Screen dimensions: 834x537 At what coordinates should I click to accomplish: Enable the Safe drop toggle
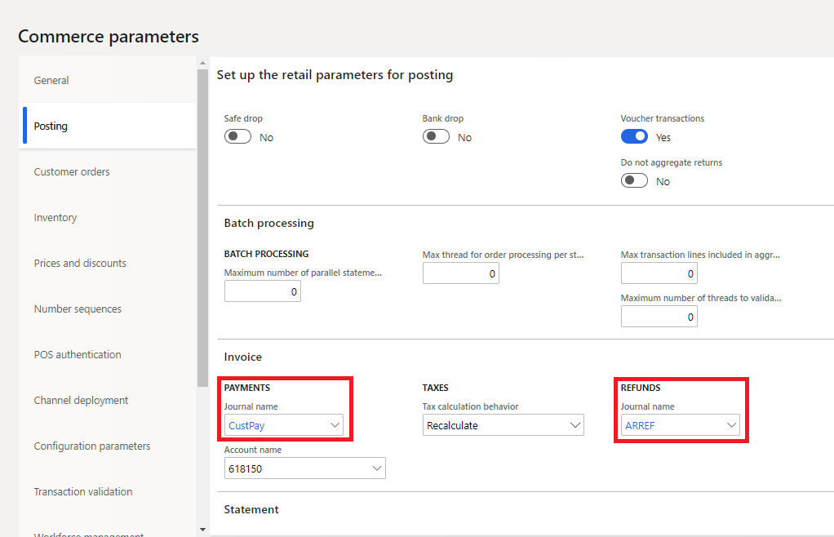[x=237, y=136]
